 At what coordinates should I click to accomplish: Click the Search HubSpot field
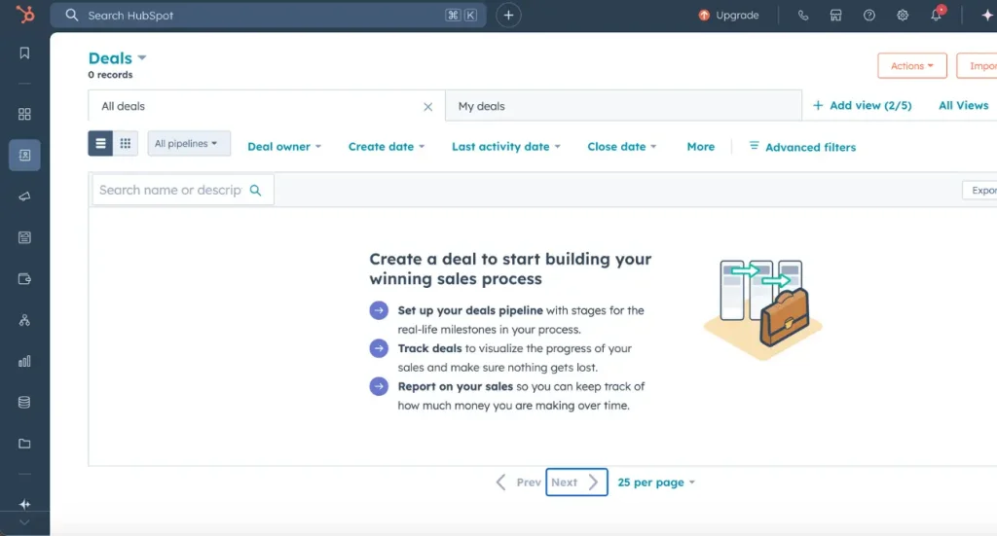[268, 16]
